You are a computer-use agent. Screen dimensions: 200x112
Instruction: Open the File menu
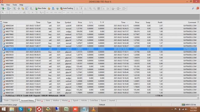2,5
